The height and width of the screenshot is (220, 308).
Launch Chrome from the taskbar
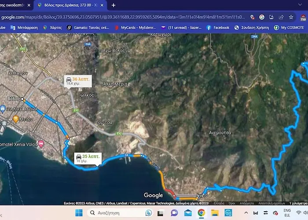(x=201, y=213)
